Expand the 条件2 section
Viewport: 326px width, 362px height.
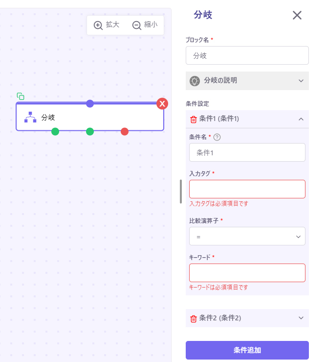click(x=301, y=318)
